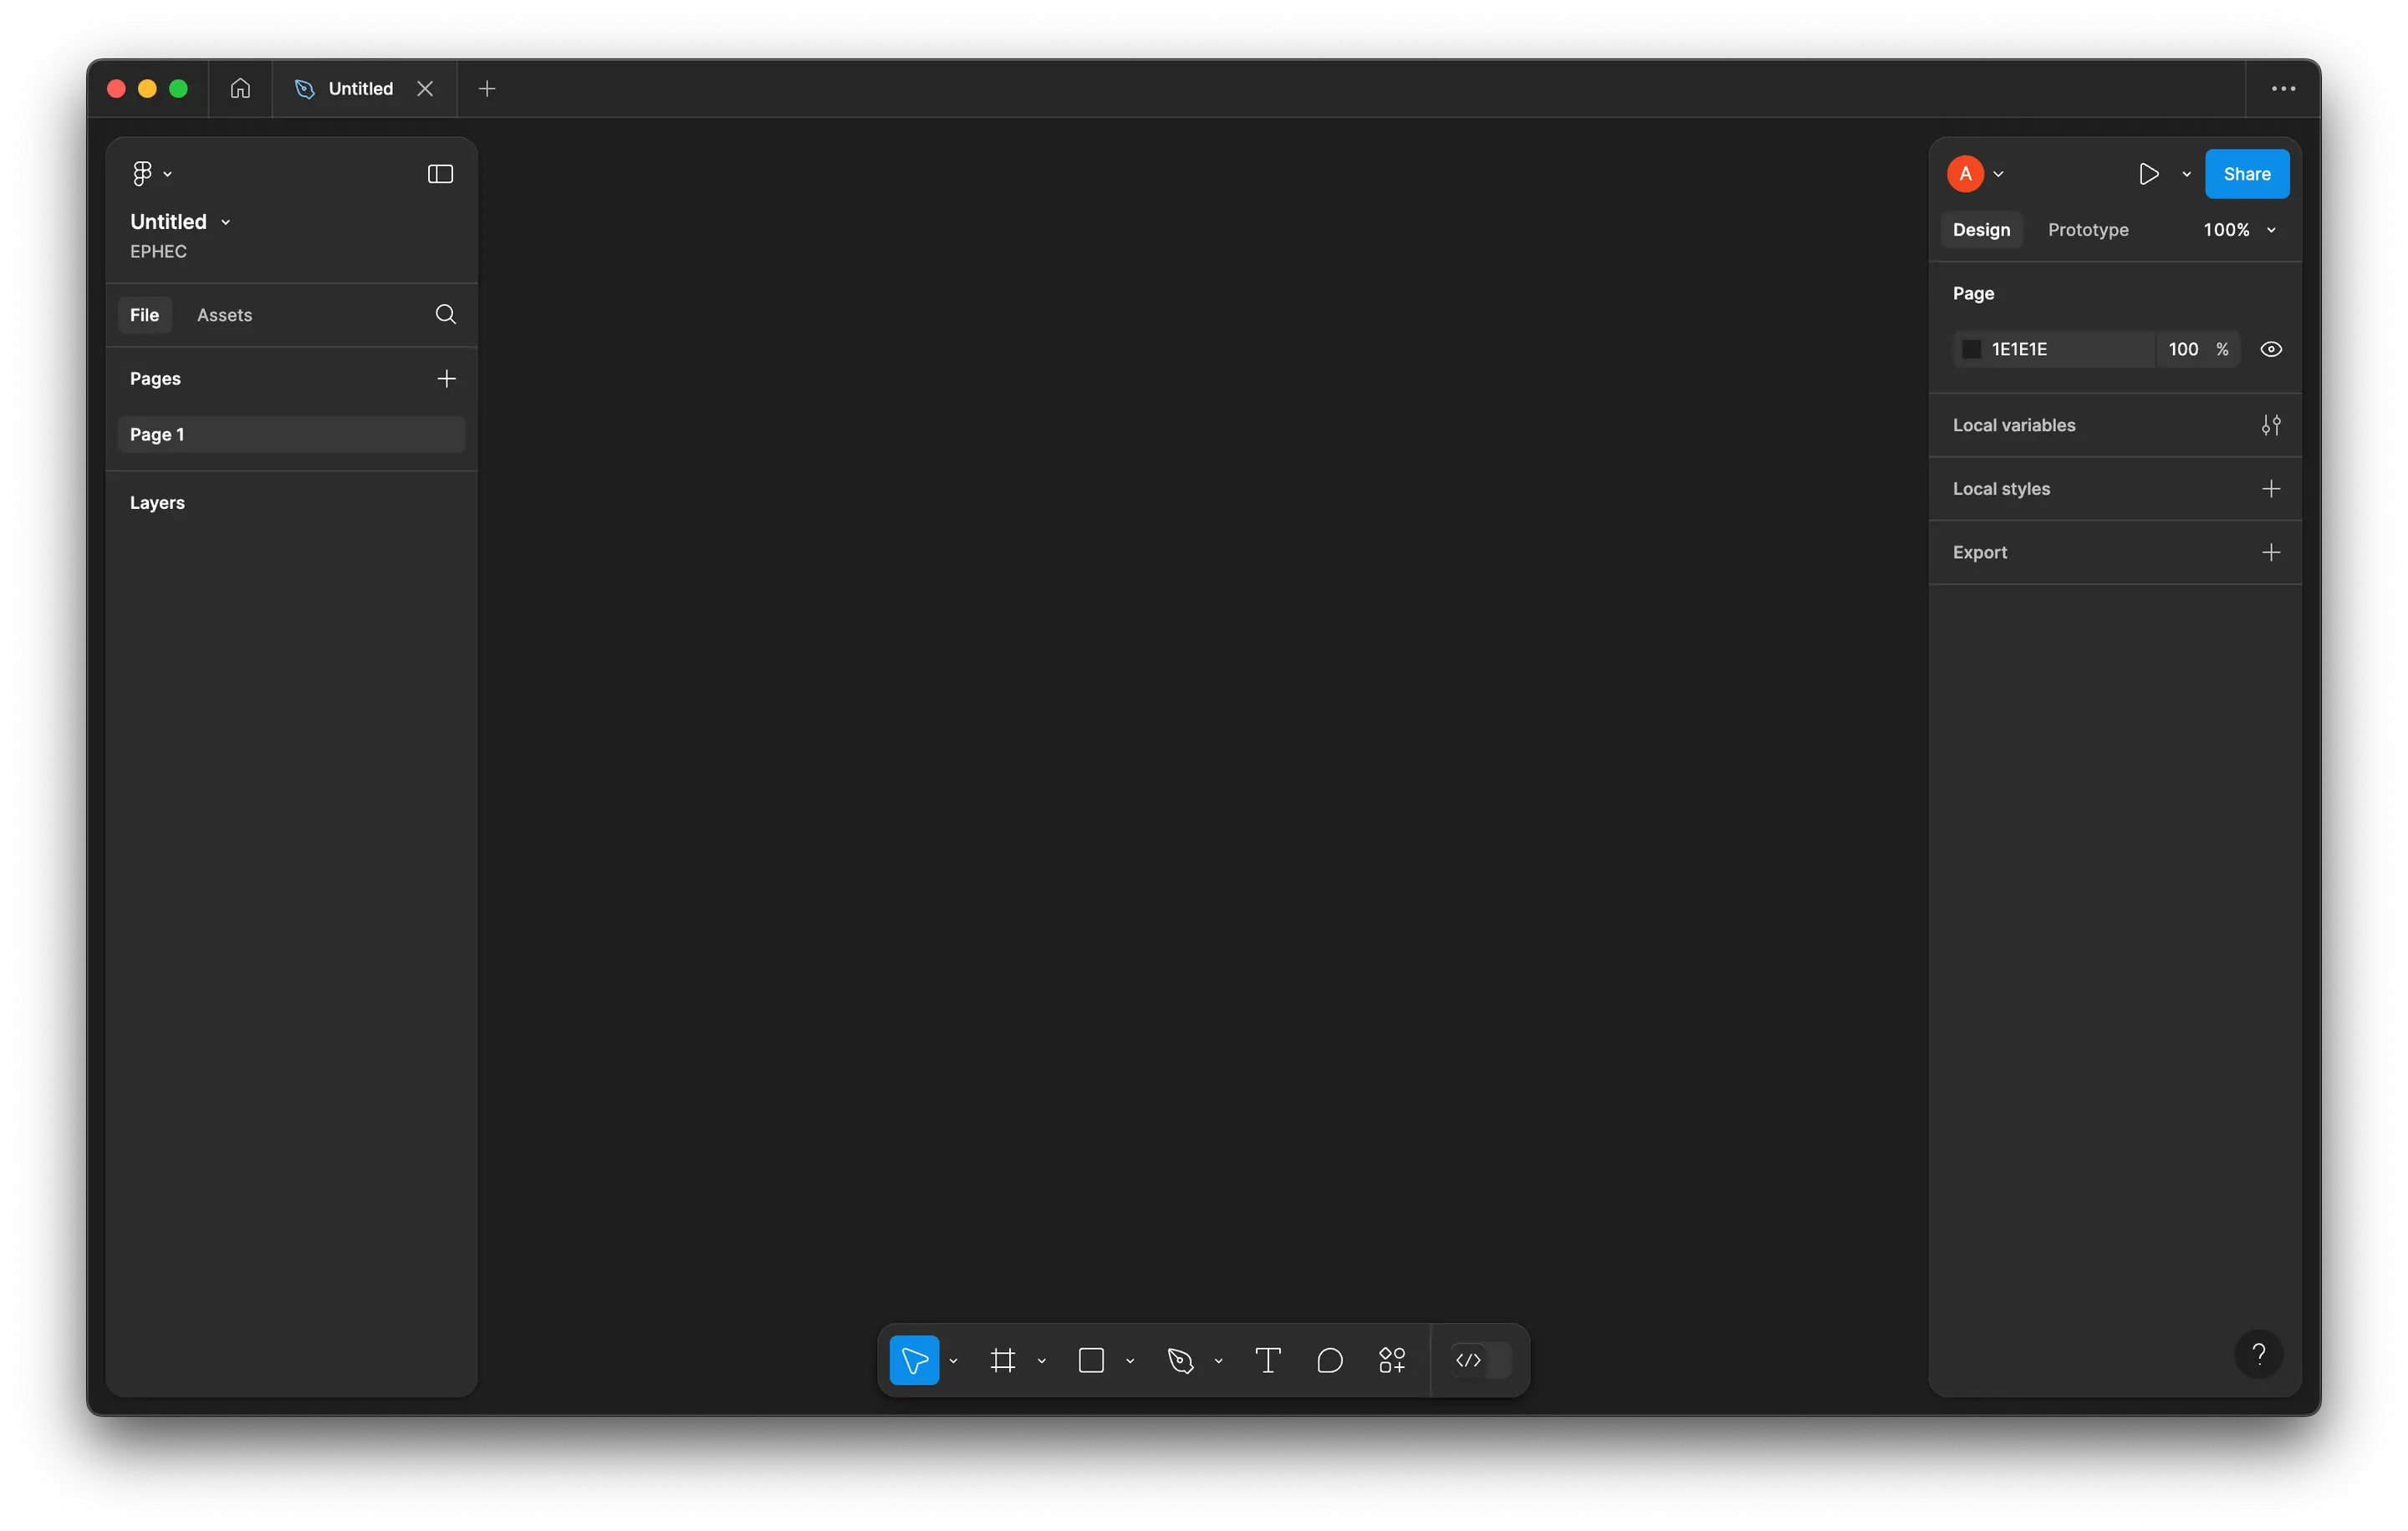Viewport: 2408px width, 1531px height.
Task: Switch to the Prototype tab
Action: click(2087, 230)
